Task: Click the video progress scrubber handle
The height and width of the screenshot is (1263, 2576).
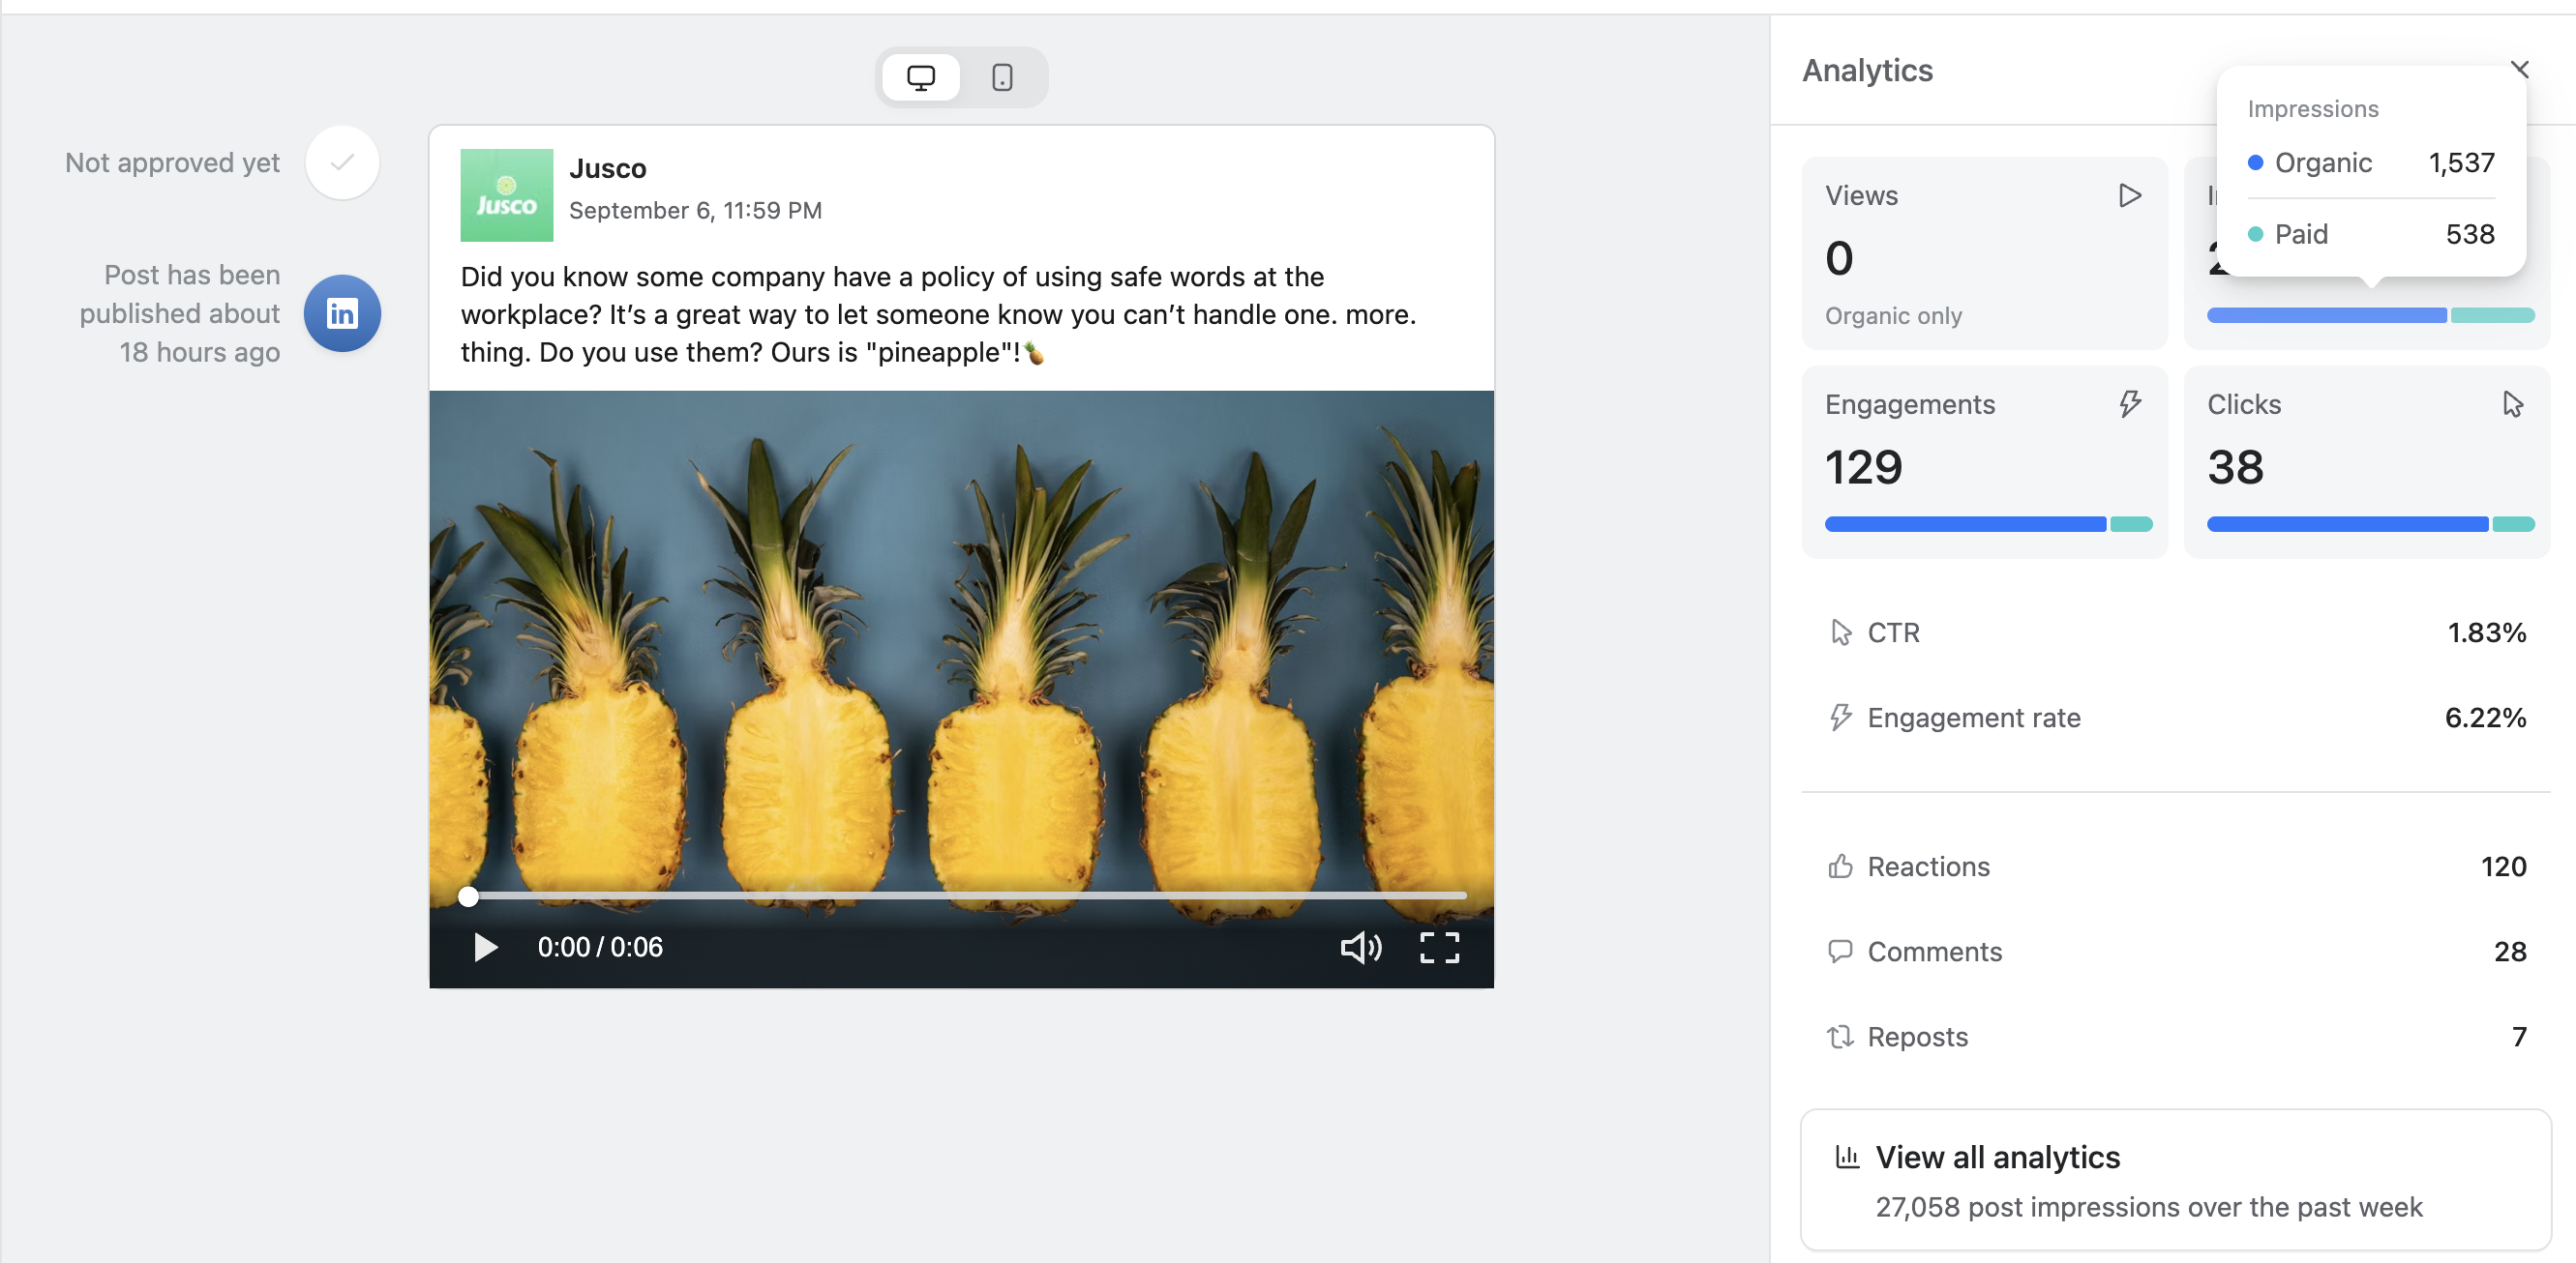Action: click(x=468, y=896)
